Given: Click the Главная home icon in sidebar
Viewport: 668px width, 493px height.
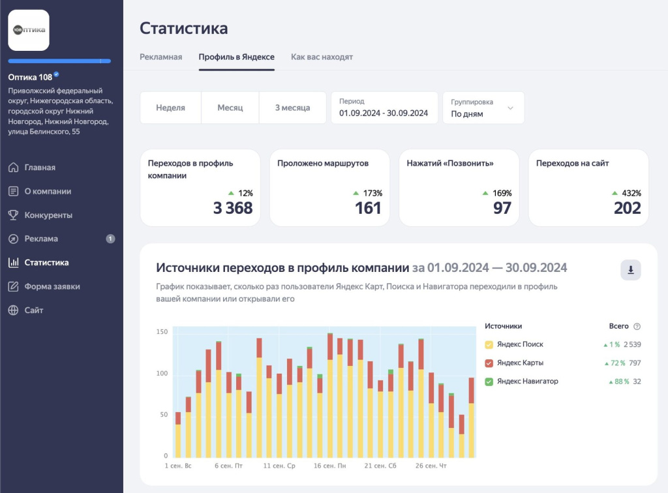Looking at the screenshot, I should [x=13, y=168].
